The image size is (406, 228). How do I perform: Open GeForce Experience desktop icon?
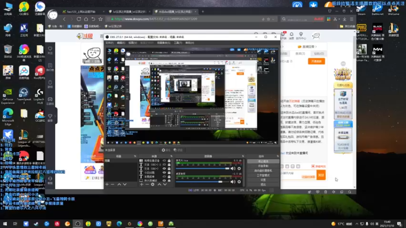pos(8,96)
